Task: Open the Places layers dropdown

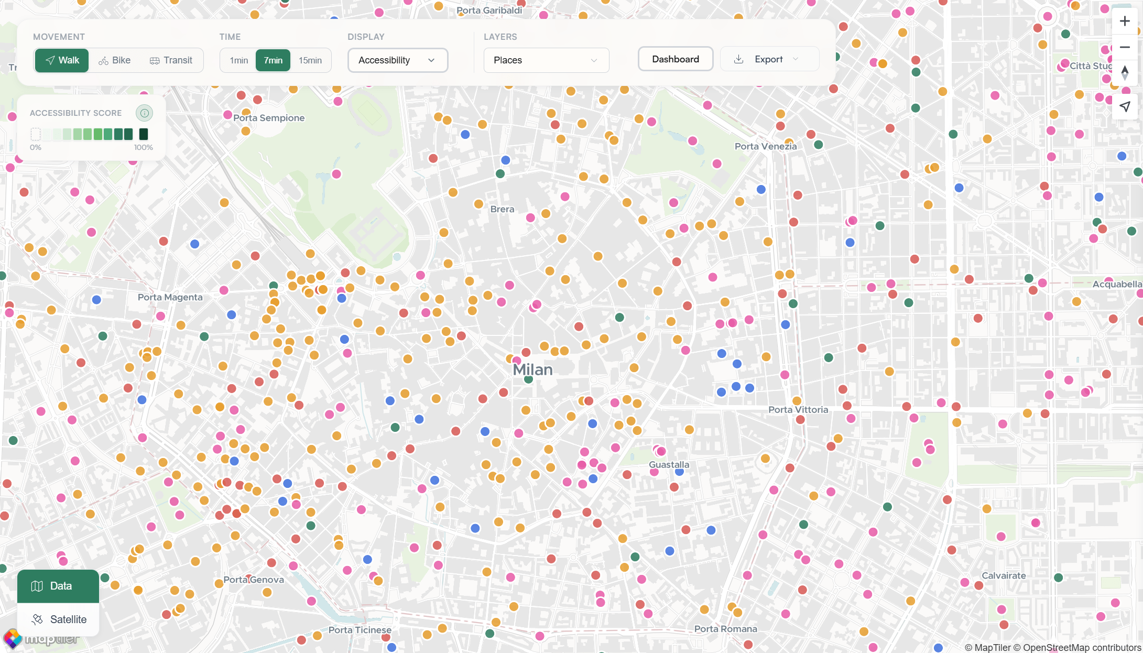Action: pos(546,60)
